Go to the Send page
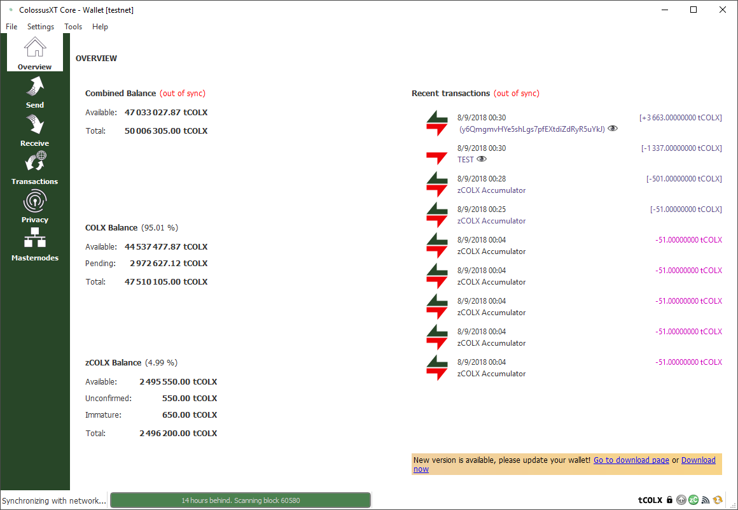This screenshot has height=510, width=738. click(x=35, y=92)
